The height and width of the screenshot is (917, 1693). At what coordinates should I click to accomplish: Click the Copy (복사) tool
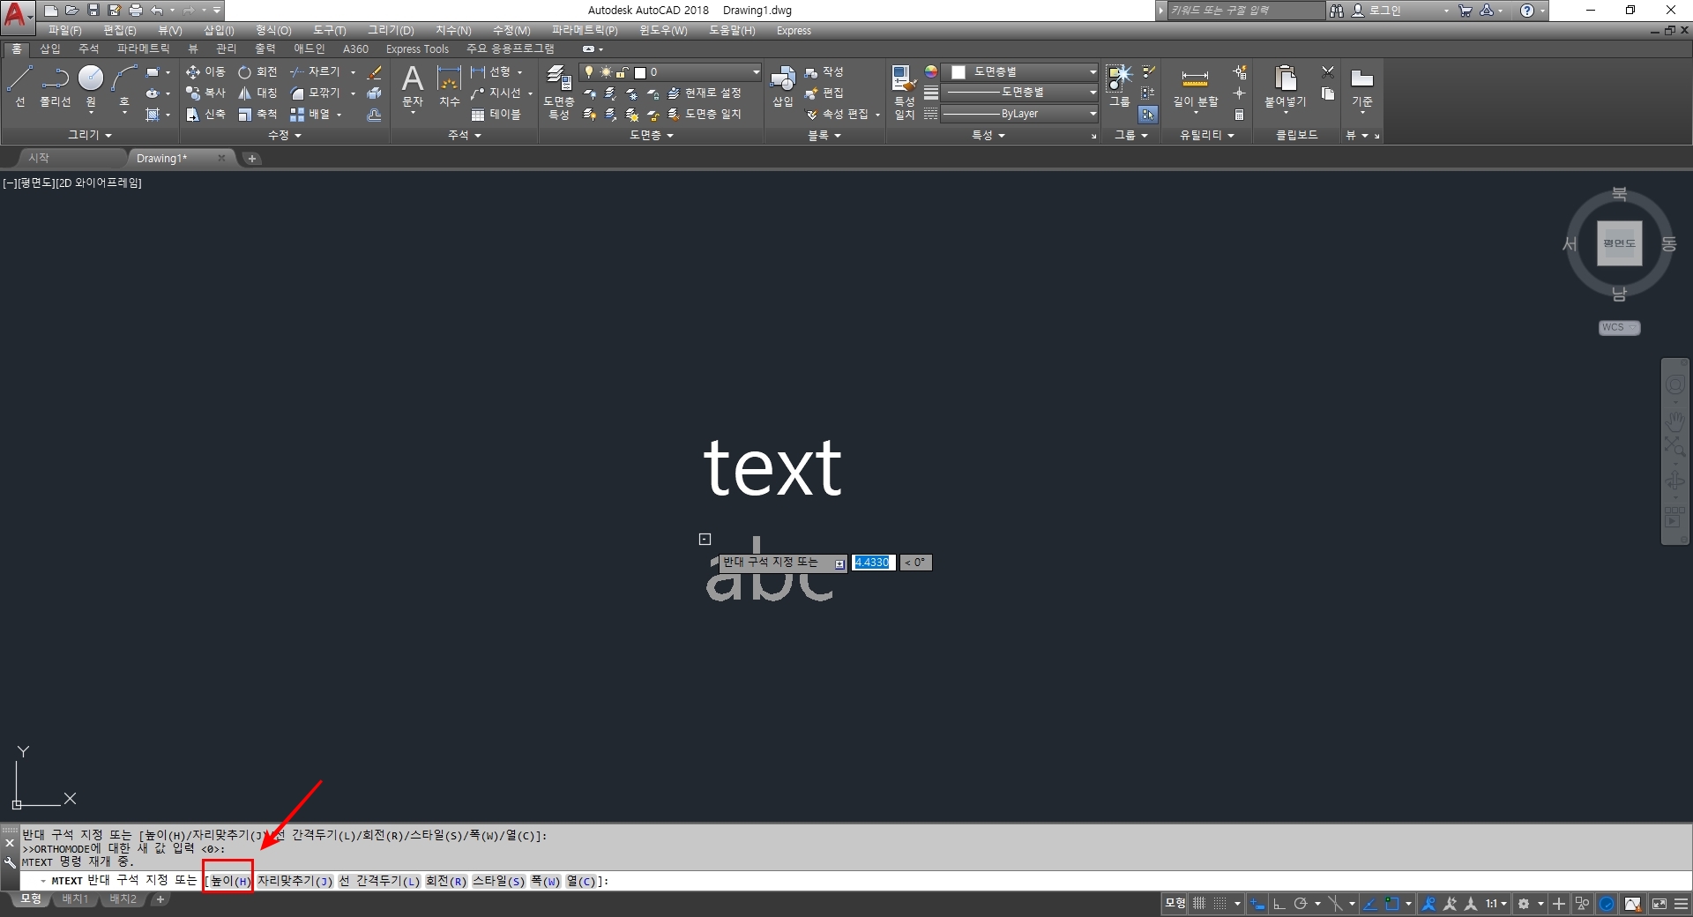tap(205, 93)
